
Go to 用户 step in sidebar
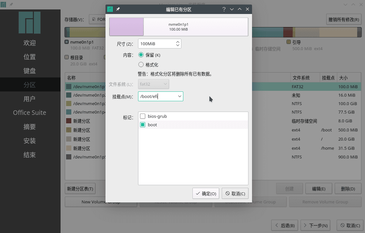coord(30,99)
